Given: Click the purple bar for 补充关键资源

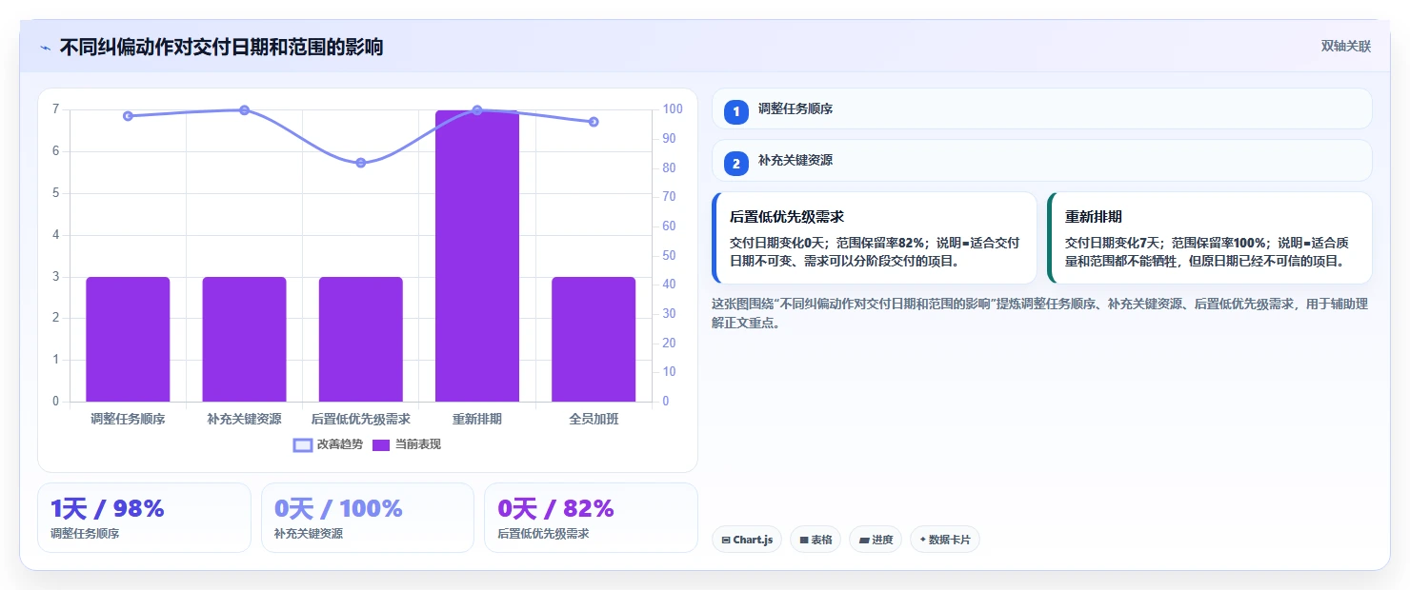Looking at the screenshot, I should [x=244, y=339].
